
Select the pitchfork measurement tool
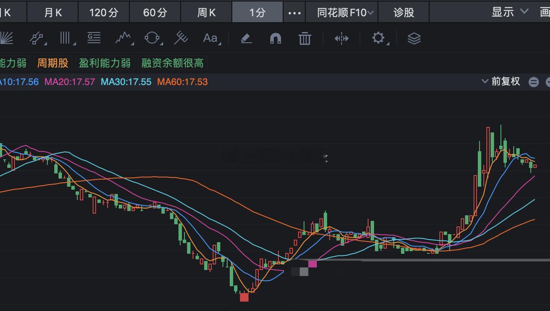click(181, 38)
